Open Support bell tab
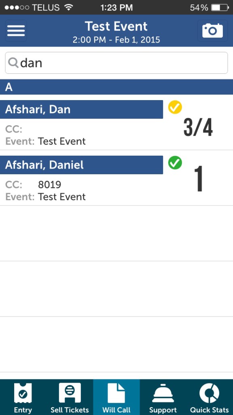The width and height of the screenshot is (233, 415). coord(163,398)
